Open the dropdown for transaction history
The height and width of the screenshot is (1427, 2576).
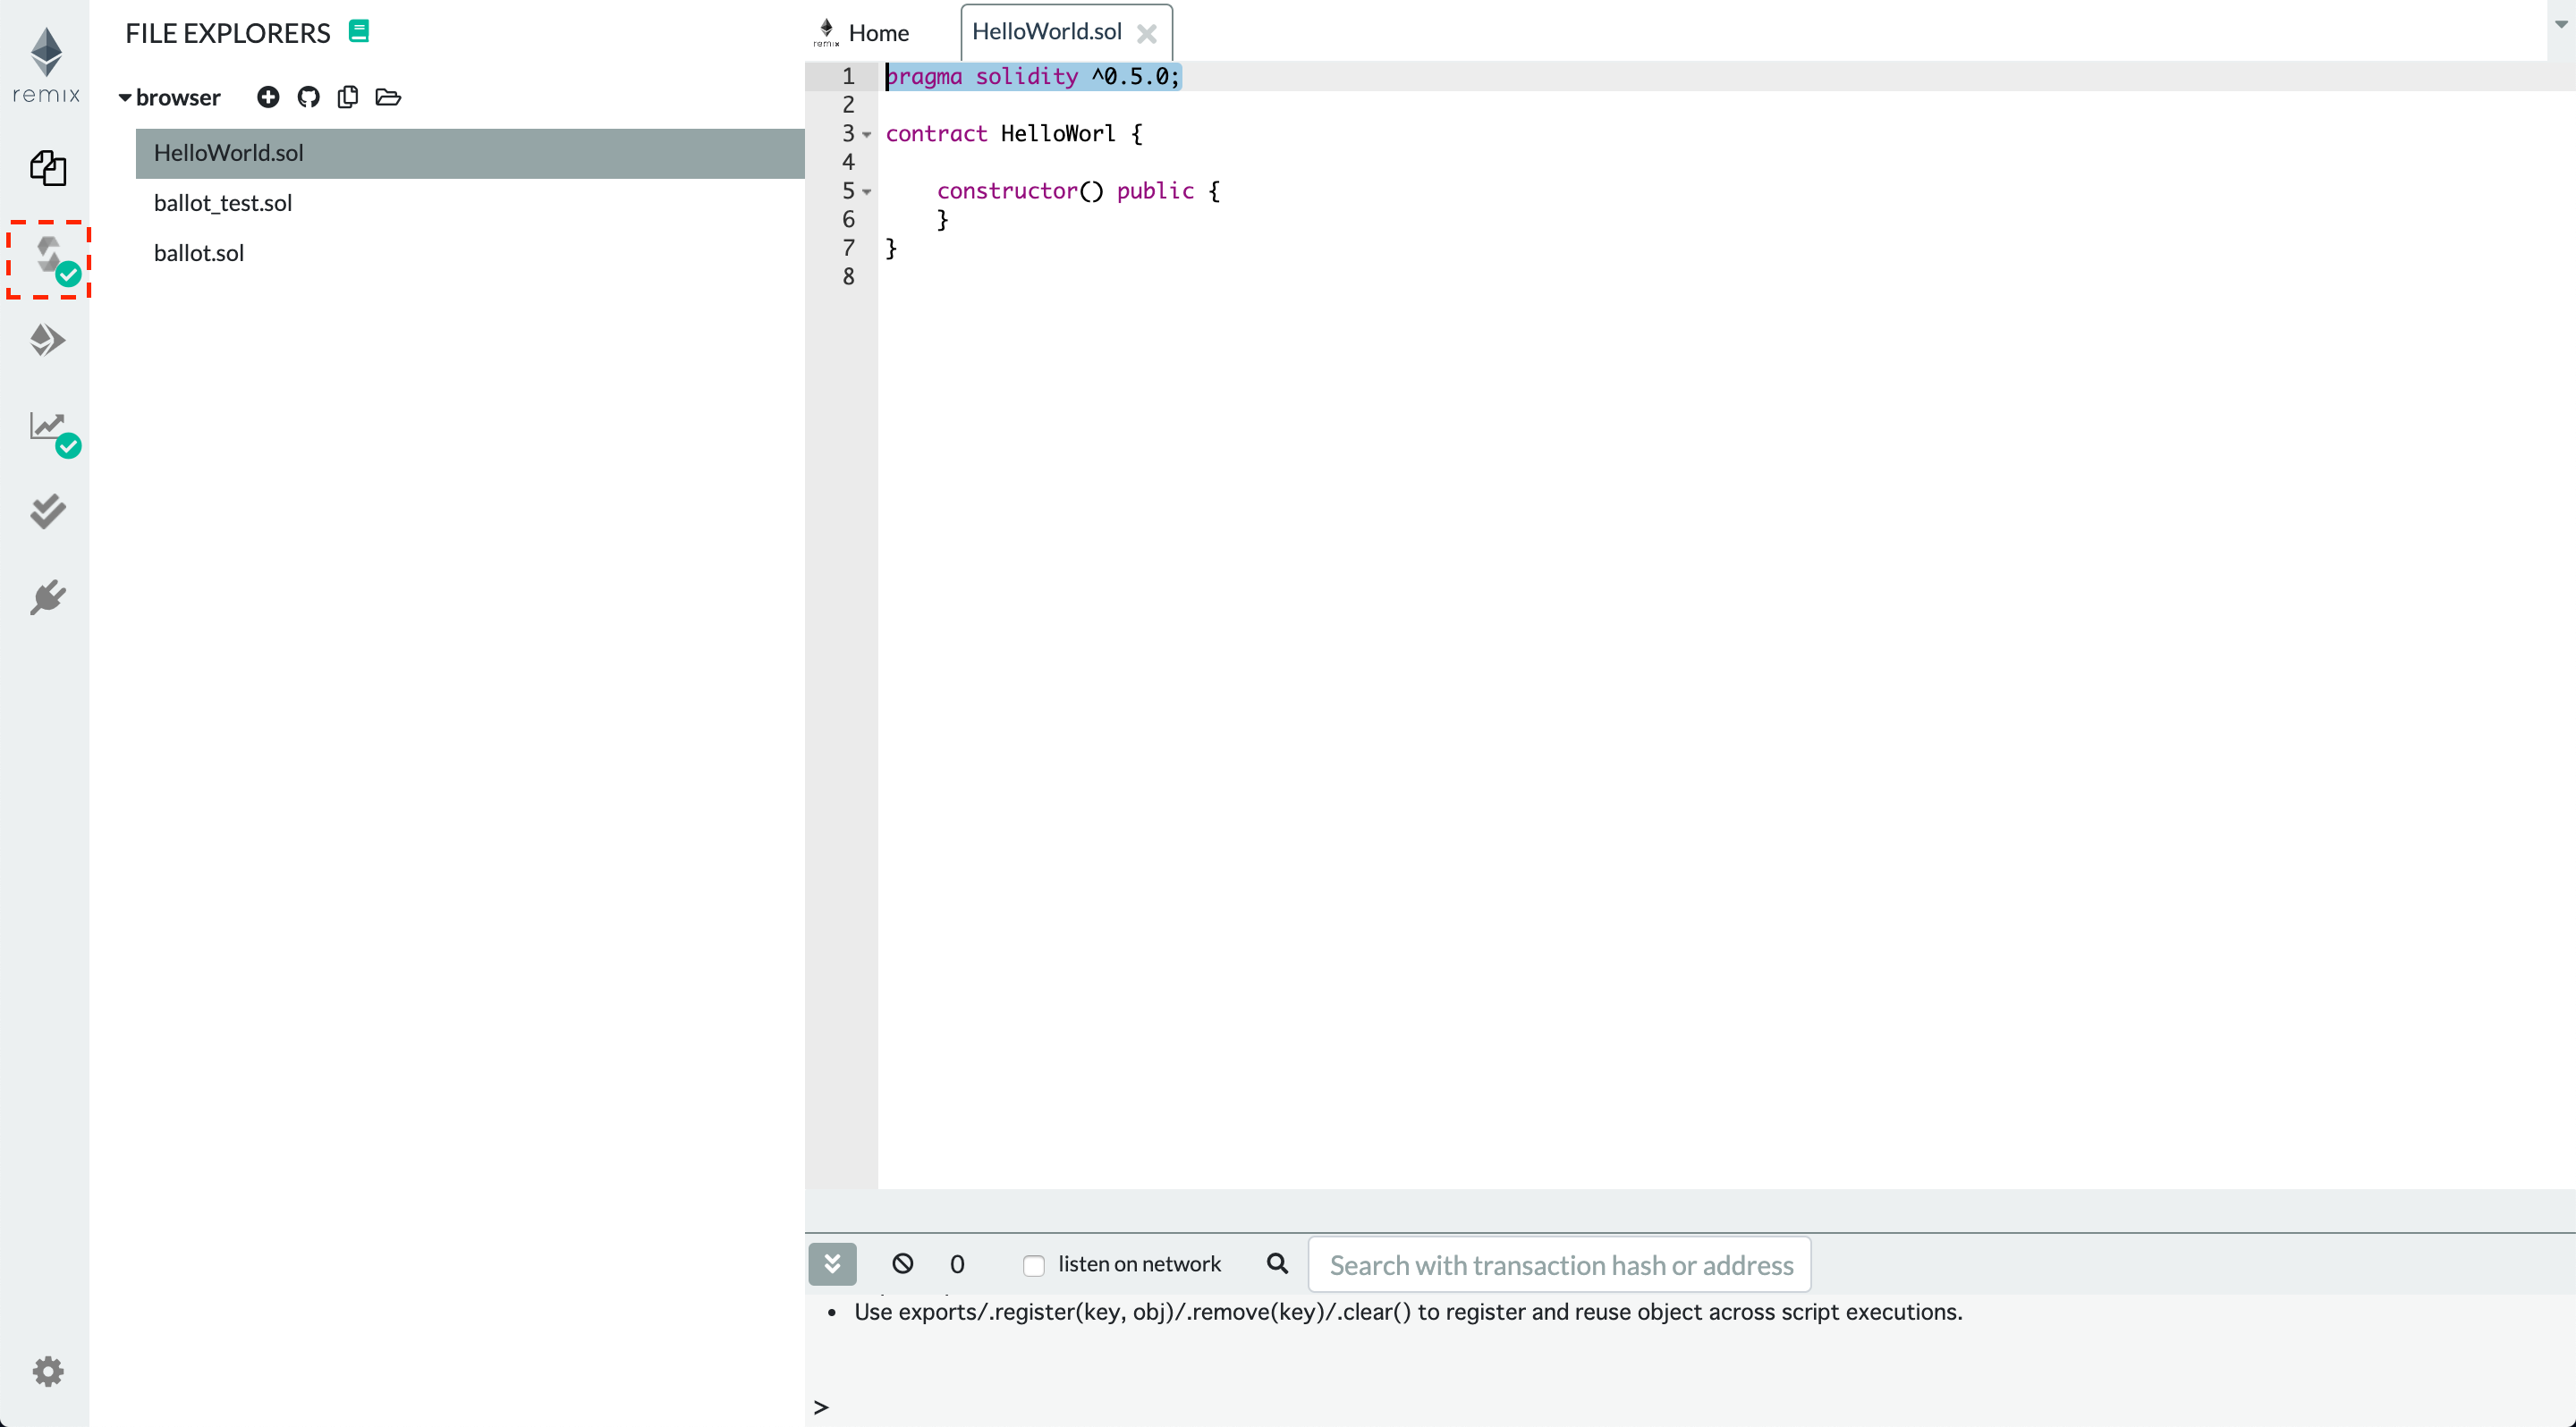click(x=831, y=1263)
